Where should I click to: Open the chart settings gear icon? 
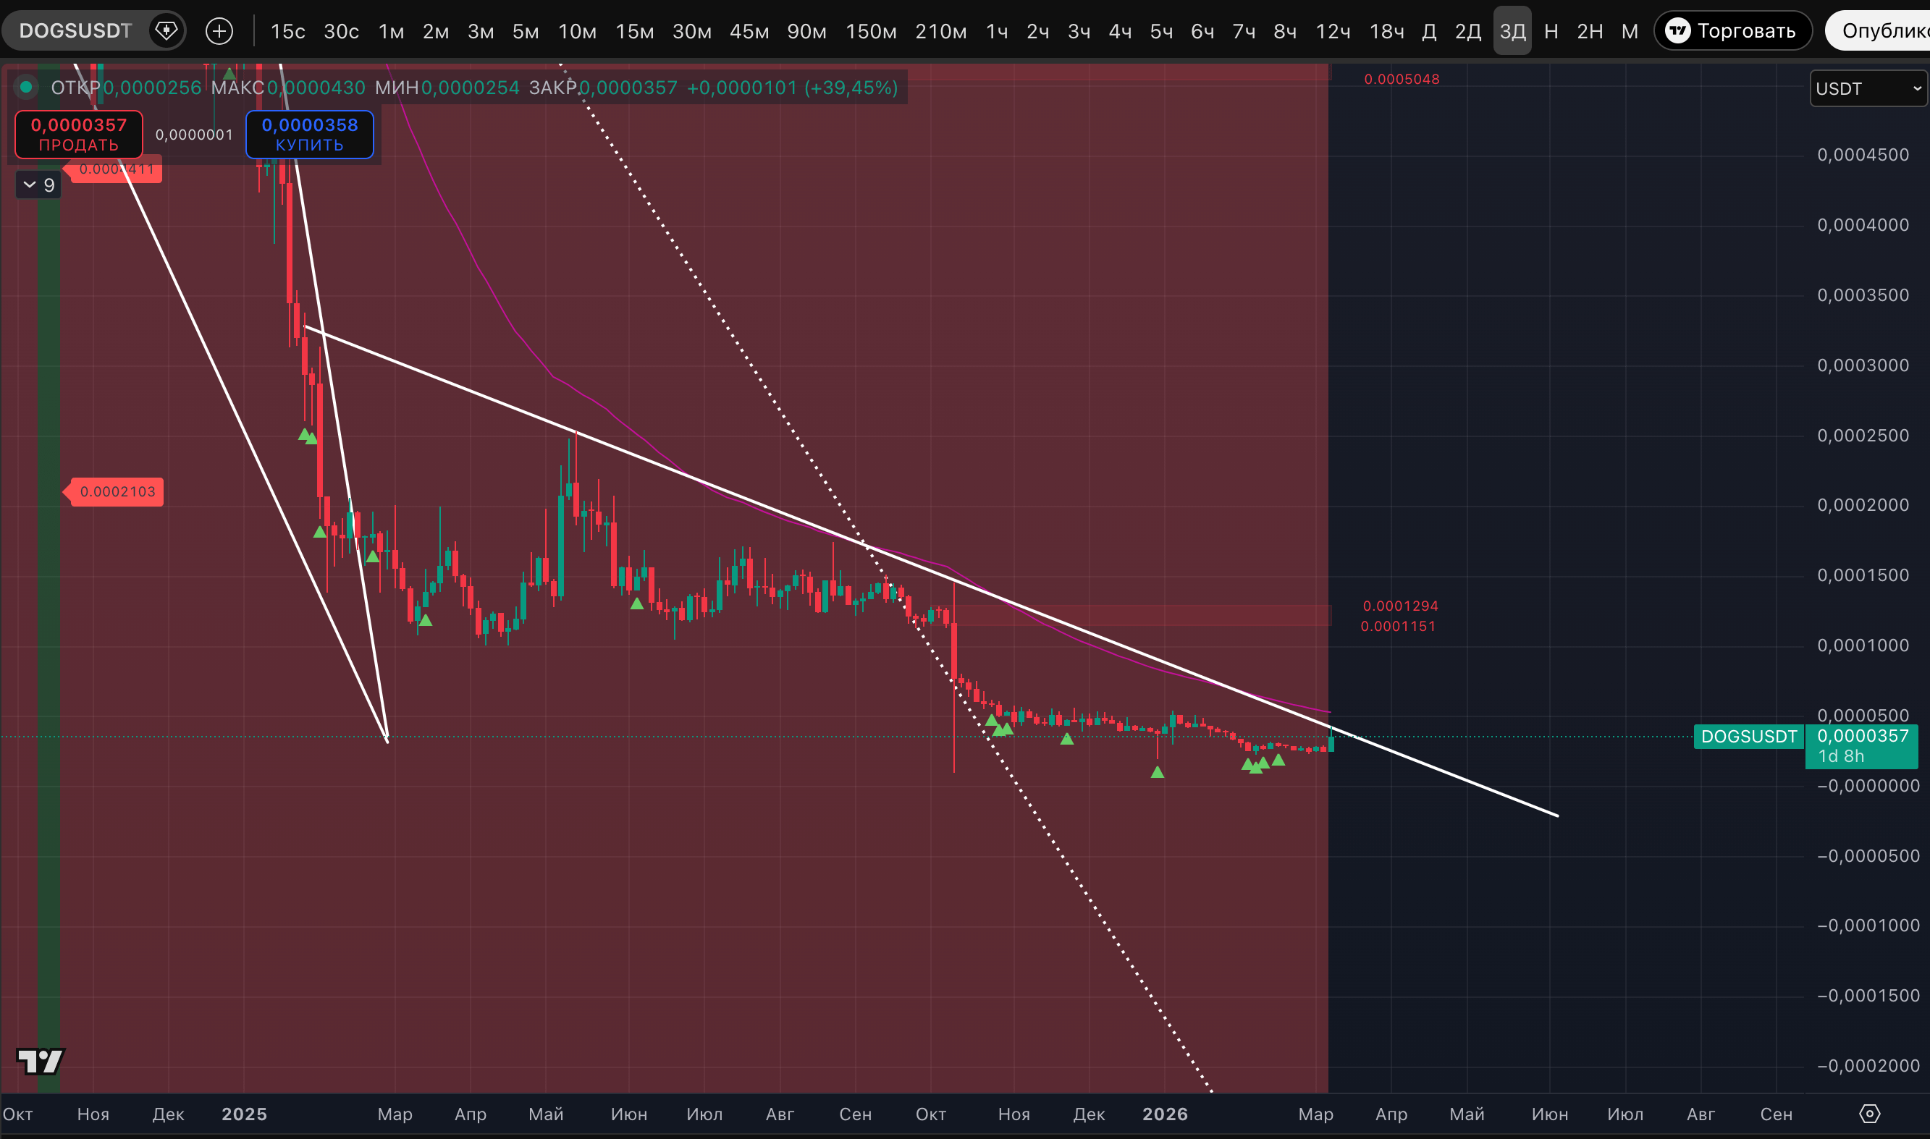pos(1869,1114)
